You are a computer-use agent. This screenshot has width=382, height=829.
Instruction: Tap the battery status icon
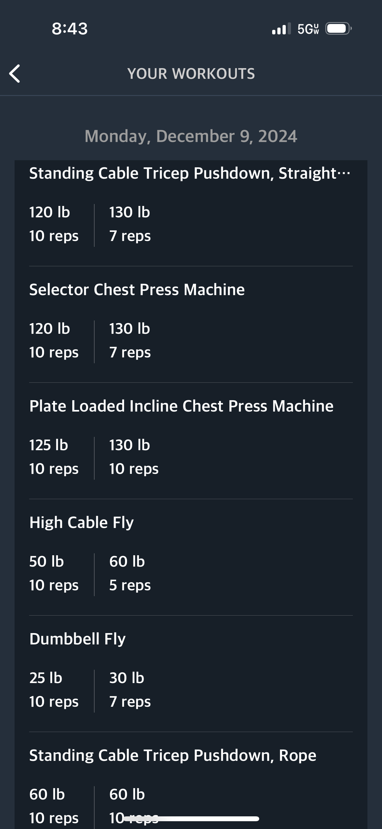click(339, 29)
